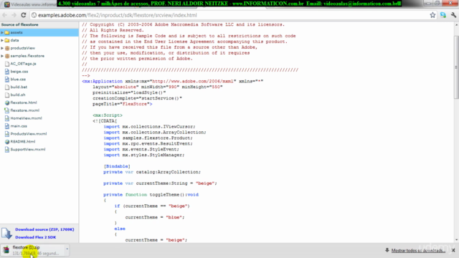Open blue.css file

(x=18, y=80)
